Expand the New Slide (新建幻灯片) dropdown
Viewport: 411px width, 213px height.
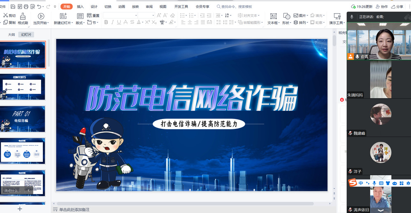pyautogui.click(x=72, y=23)
